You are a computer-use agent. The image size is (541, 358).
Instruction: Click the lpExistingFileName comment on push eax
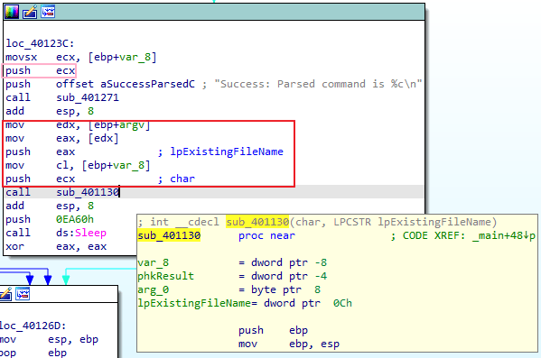[x=227, y=151]
